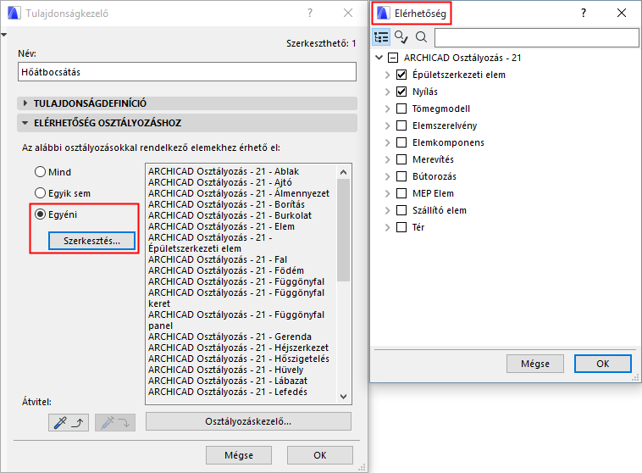Expand the Merevítés branch
This screenshot has height=473, width=642.
(387, 159)
